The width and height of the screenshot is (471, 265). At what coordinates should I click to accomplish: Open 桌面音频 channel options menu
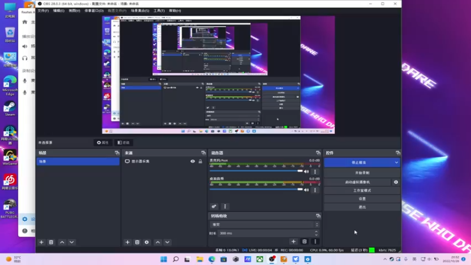(x=315, y=190)
